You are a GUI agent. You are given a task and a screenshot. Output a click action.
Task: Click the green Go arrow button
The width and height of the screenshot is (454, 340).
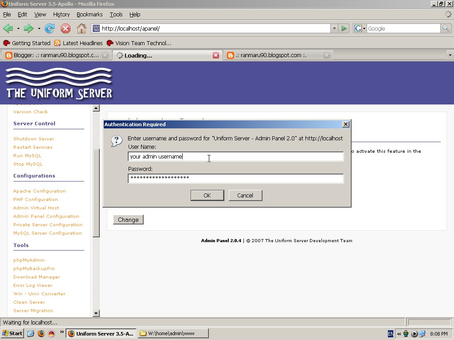pos(344,28)
